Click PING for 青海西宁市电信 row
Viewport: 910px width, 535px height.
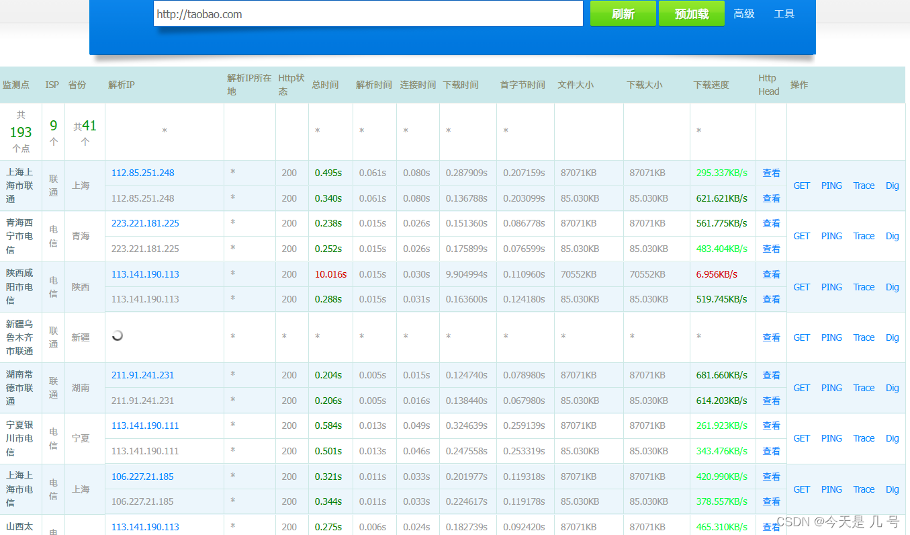(x=831, y=236)
